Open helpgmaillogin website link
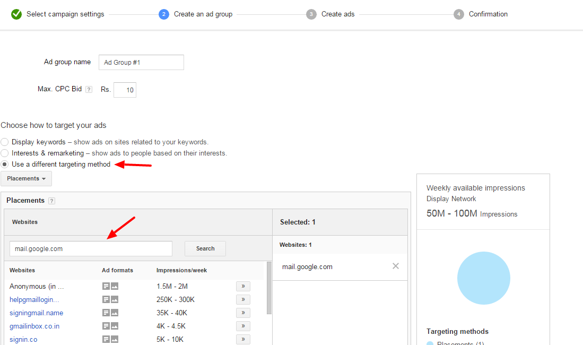Screen dimensions: 583x345 tap(34, 299)
